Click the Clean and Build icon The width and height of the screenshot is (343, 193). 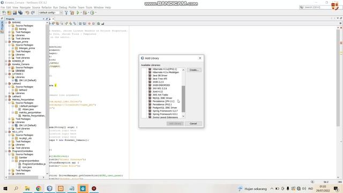point(72,13)
